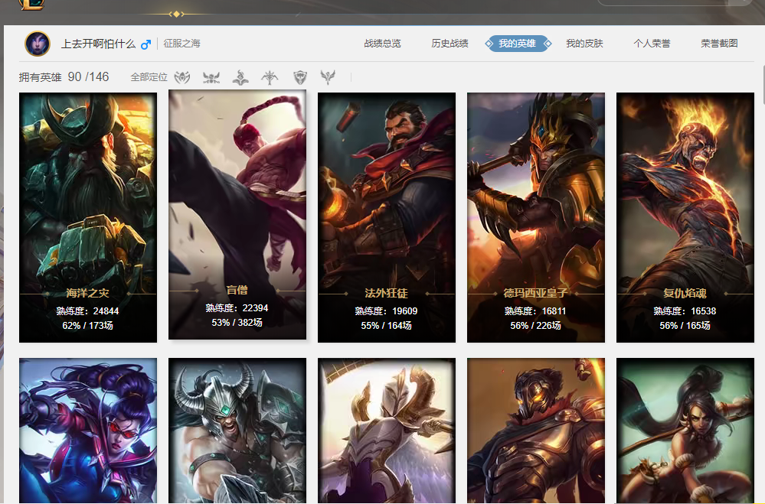Open the 盲僧 hero card
Viewport: 765px width, 504px height.
click(x=237, y=214)
